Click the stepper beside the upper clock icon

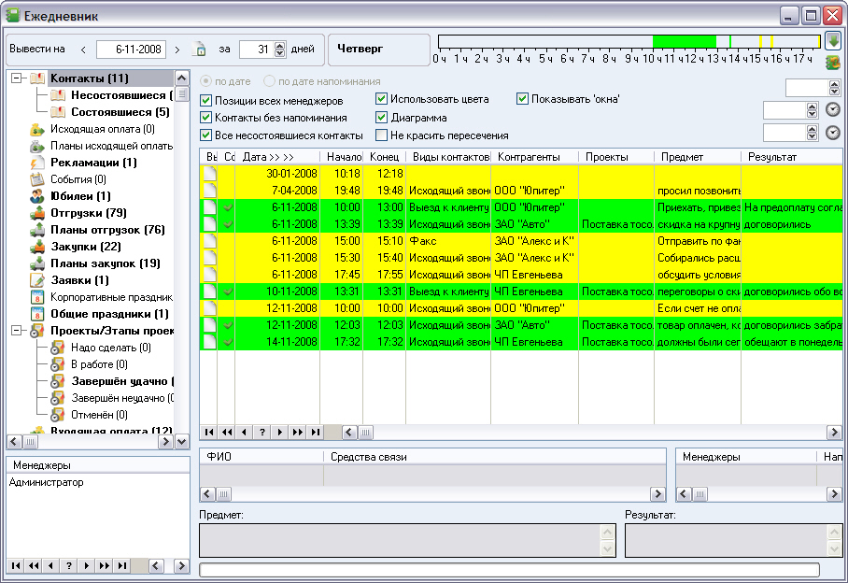(812, 110)
